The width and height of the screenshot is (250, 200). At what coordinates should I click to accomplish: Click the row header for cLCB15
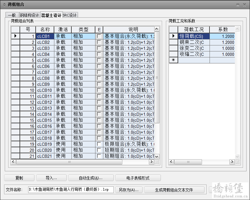coord(15,120)
